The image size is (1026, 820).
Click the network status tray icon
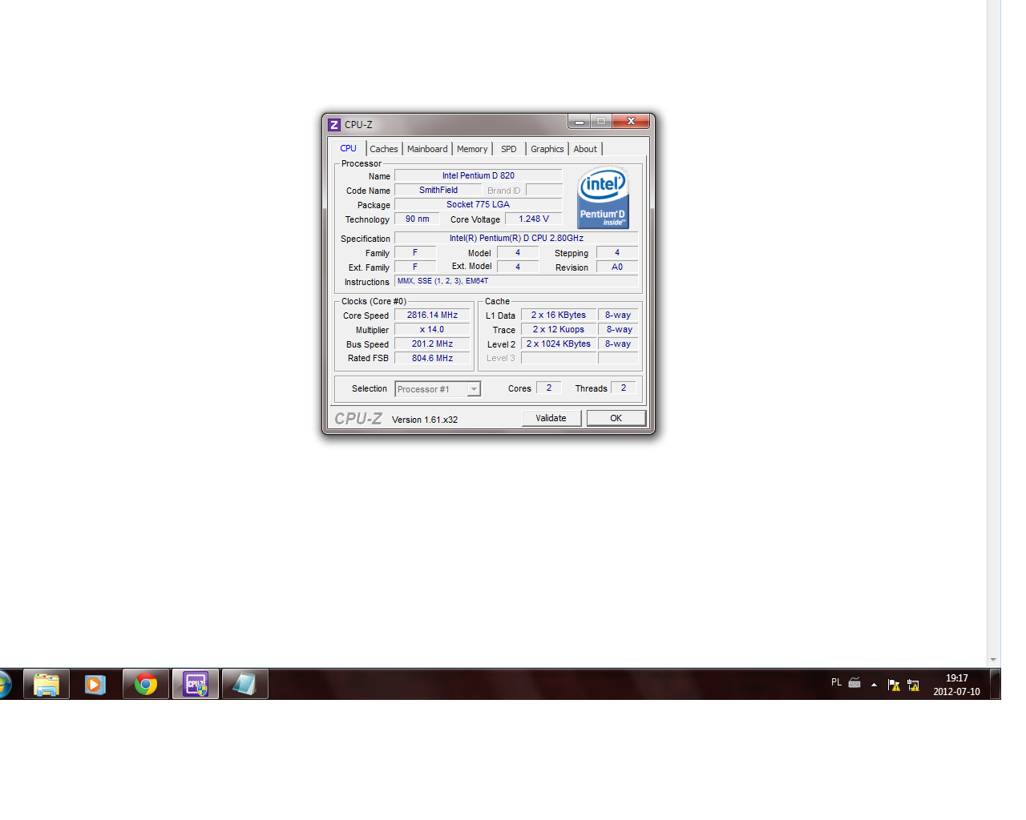point(913,685)
